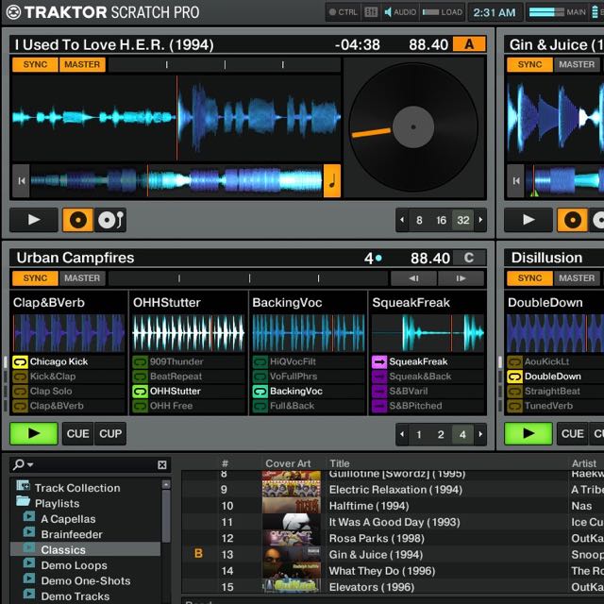604x604 pixels.
Task: Select Chicago Kick sample slot
Action: pyautogui.click(x=69, y=361)
